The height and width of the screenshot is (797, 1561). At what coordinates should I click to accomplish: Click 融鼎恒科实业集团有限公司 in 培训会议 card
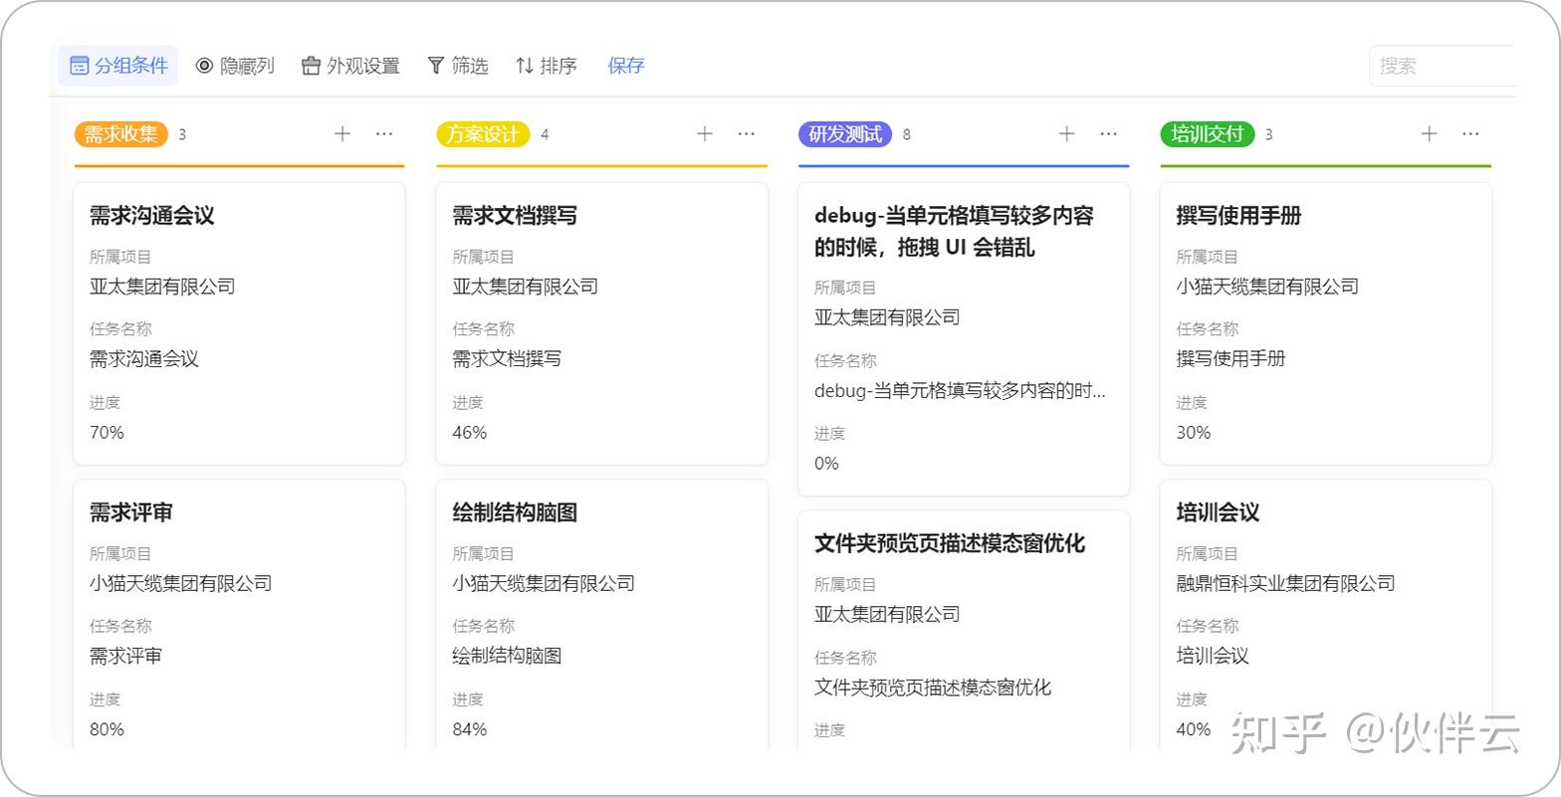point(1285,584)
